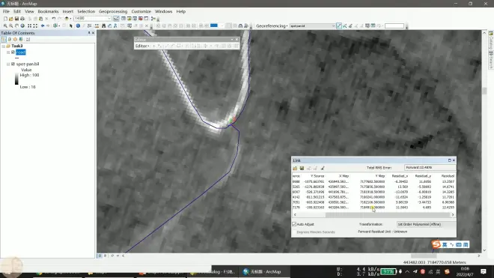The height and width of the screenshot is (278, 494).
Task: Open the Transformation dropdown in Link window
Action: pyautogui.click(x=426, y=224)
